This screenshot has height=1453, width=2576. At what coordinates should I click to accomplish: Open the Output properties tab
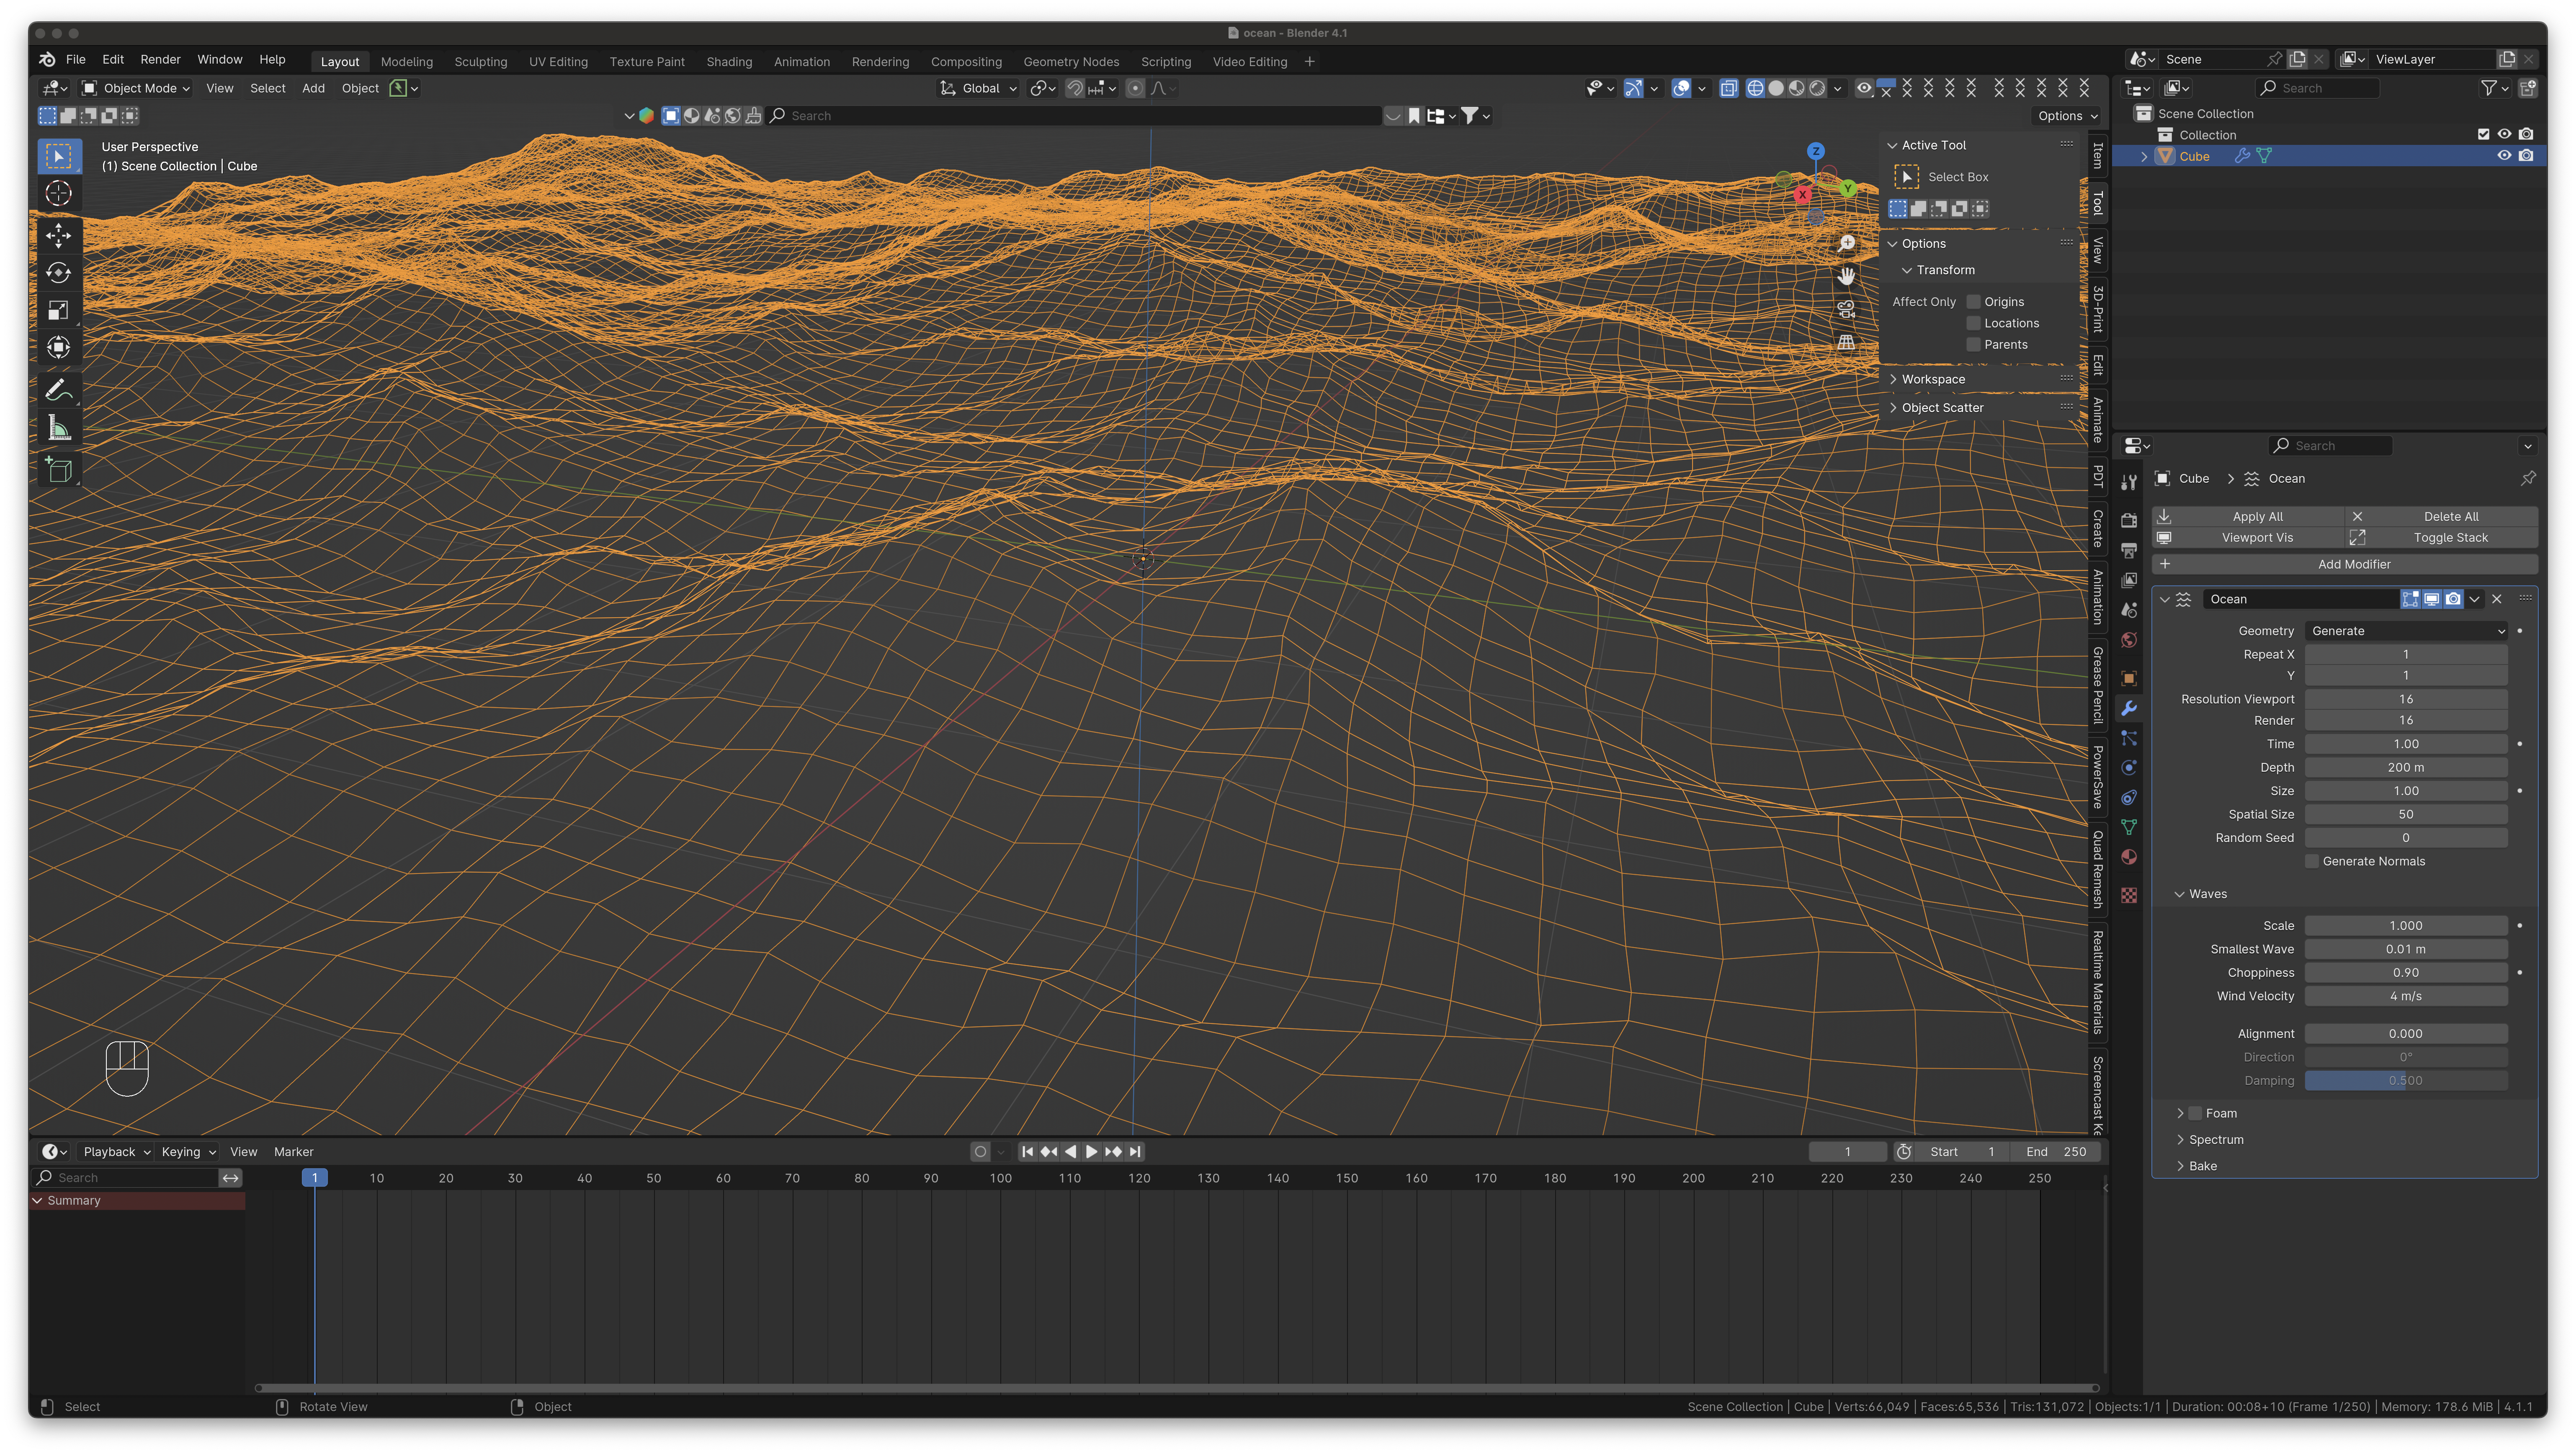(2129, 550)
